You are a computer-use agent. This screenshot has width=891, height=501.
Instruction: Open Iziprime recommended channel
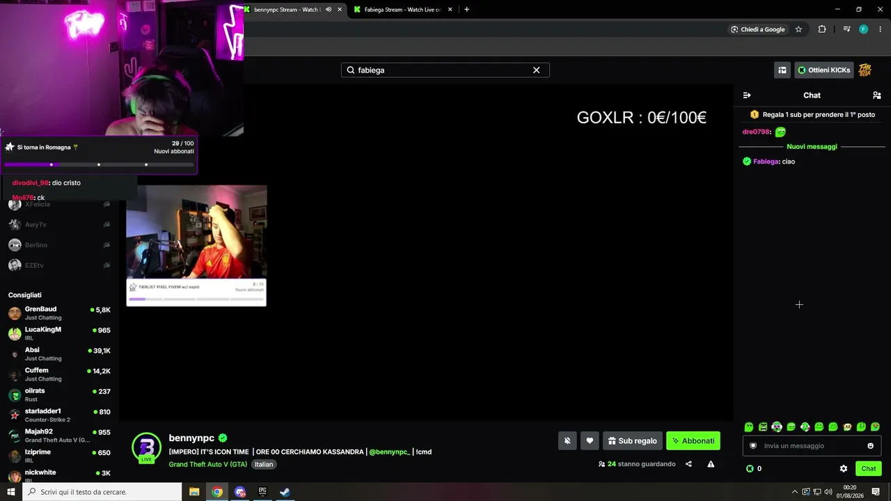tap(59, 456)
